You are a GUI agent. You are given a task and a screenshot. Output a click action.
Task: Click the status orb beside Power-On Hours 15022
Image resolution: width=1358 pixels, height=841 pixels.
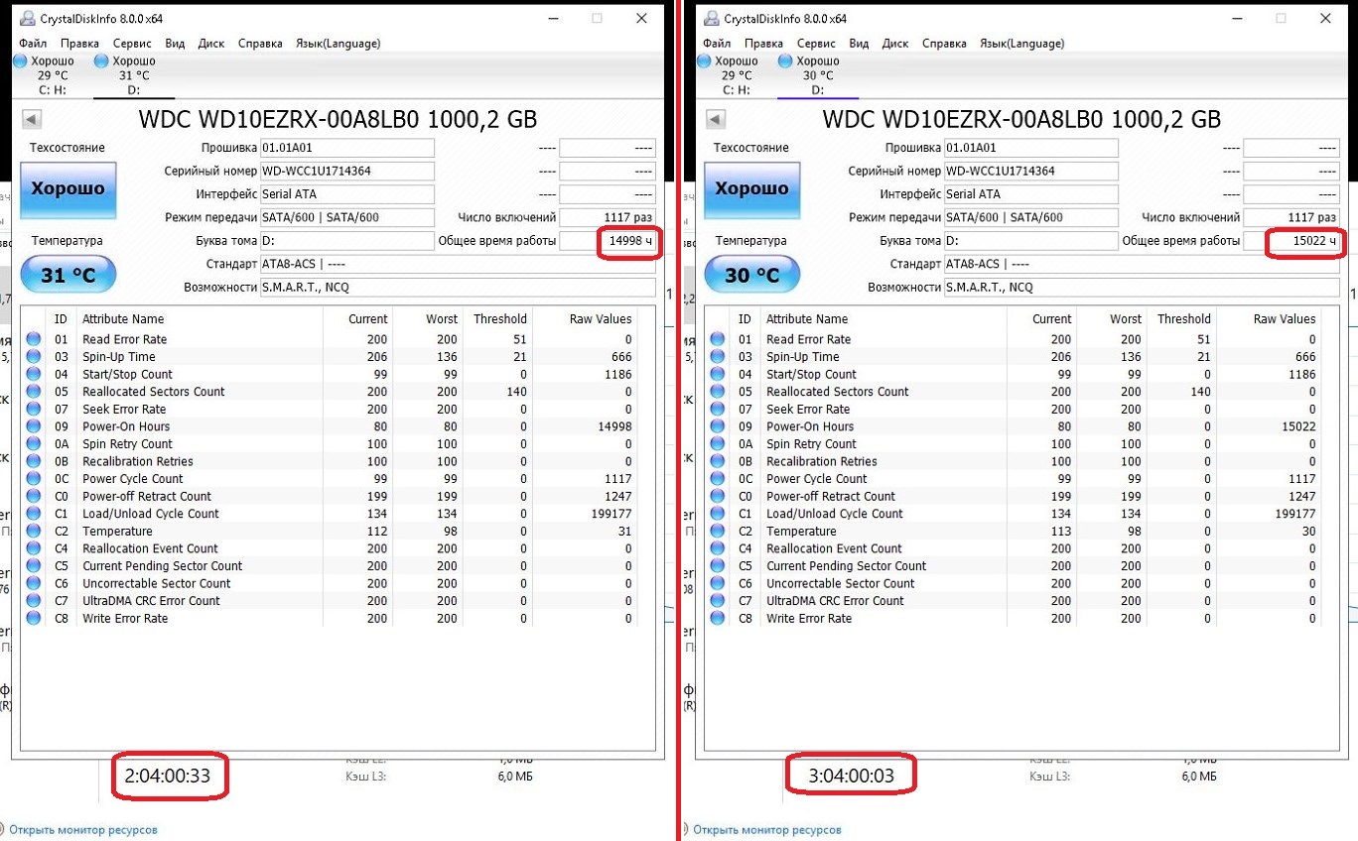(718, 426)
